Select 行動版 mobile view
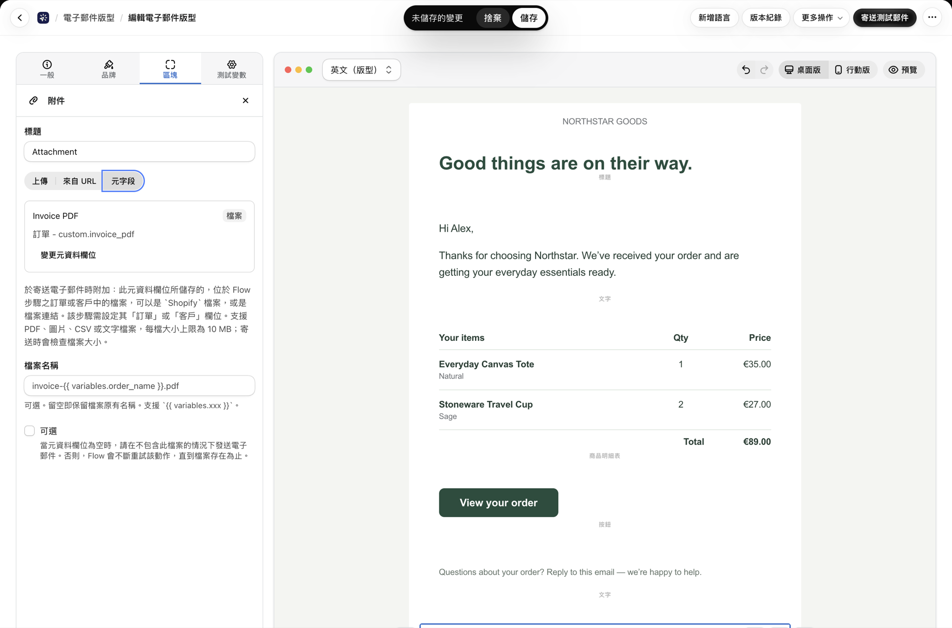Image resolution: width=952 pixels, height=628 pixels. (852, 70)
